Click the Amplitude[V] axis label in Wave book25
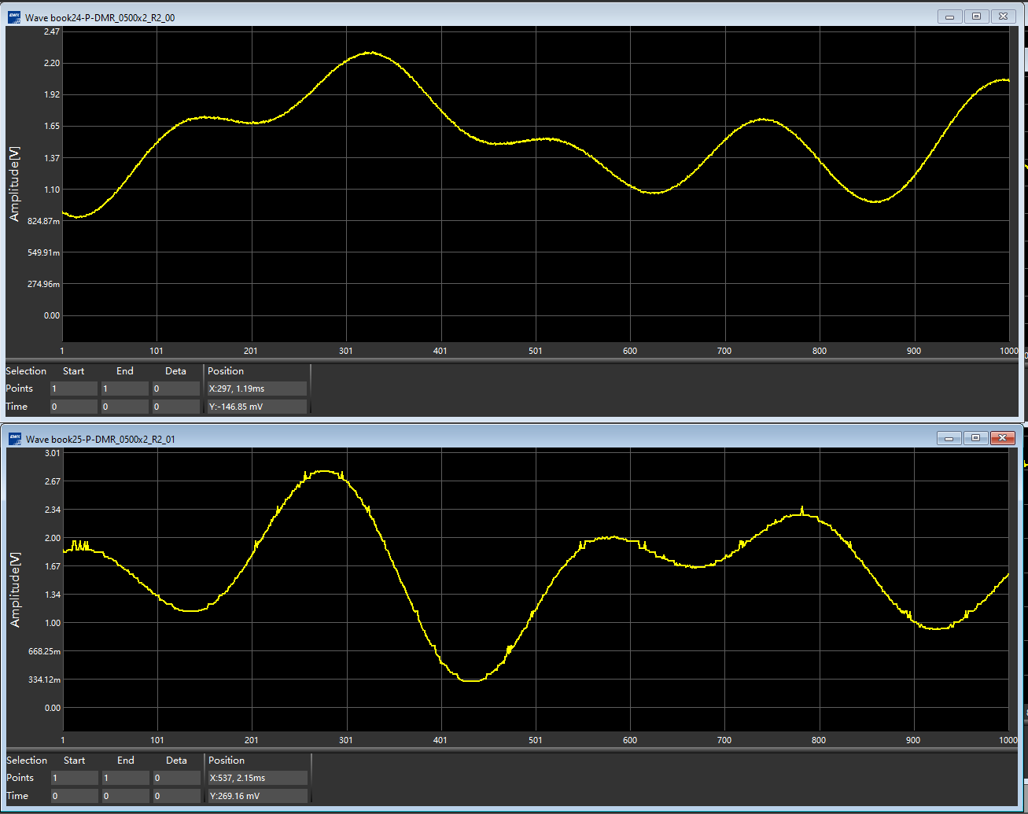The image size is (1028, 814). pos(15,589)
